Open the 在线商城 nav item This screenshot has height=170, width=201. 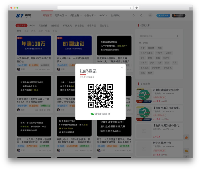point(115,16)
